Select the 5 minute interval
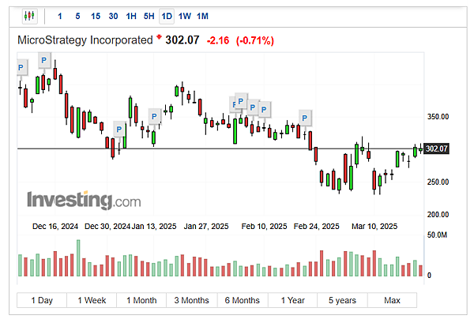Viewport: 474px width, 323px height. tap(77, 16)
